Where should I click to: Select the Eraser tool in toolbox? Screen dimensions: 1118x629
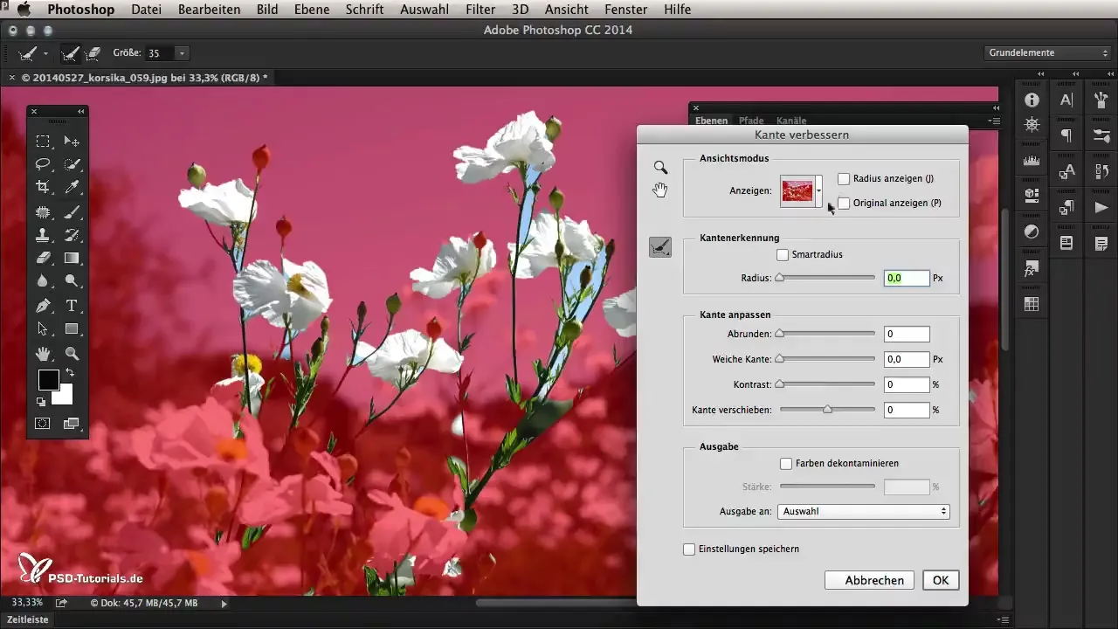pos(43,258)
